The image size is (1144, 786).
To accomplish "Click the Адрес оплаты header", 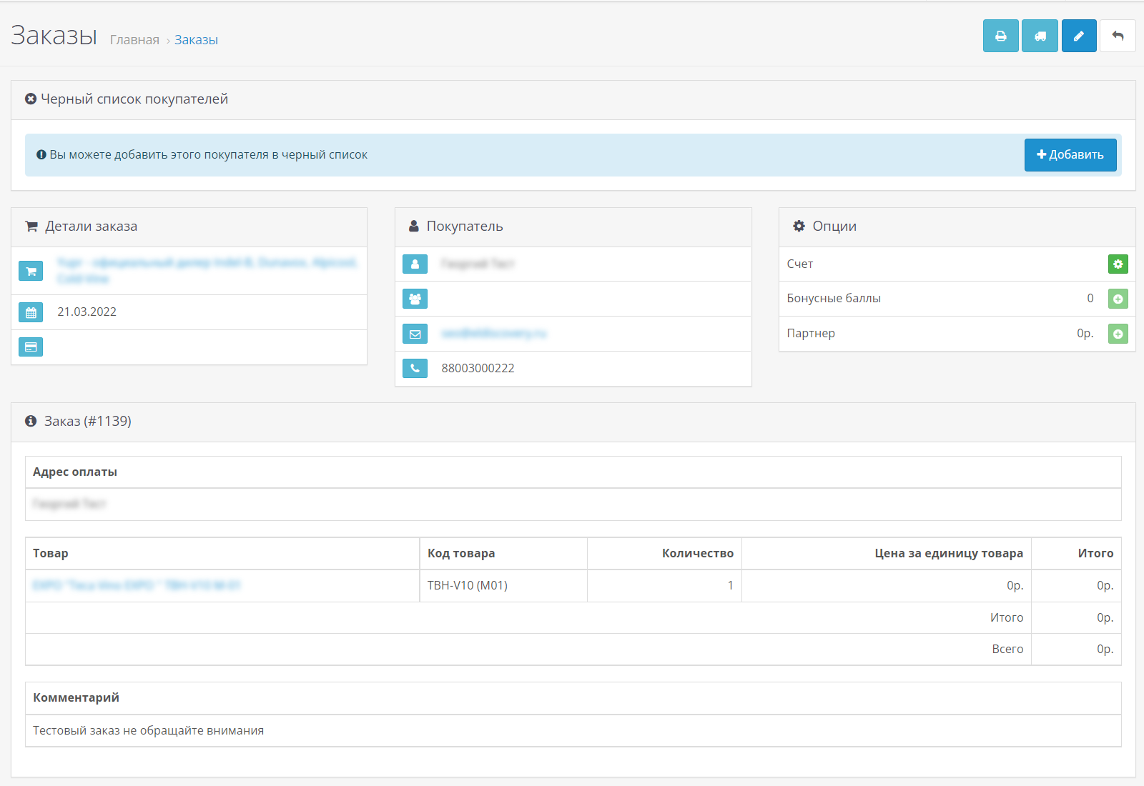I will tap(75, 472).
